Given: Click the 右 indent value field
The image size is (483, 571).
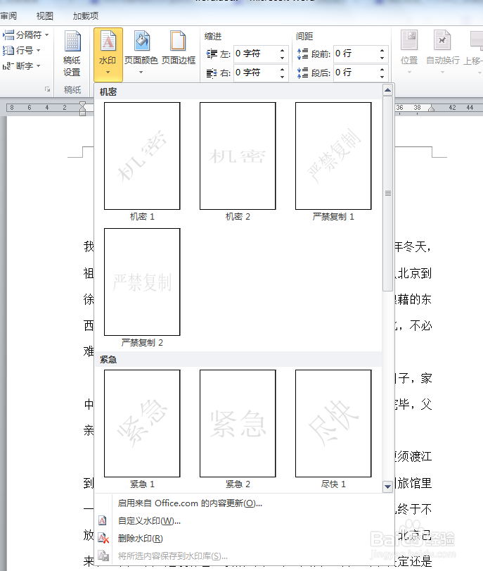Looking at the screenshot, I should click(257, 73).
